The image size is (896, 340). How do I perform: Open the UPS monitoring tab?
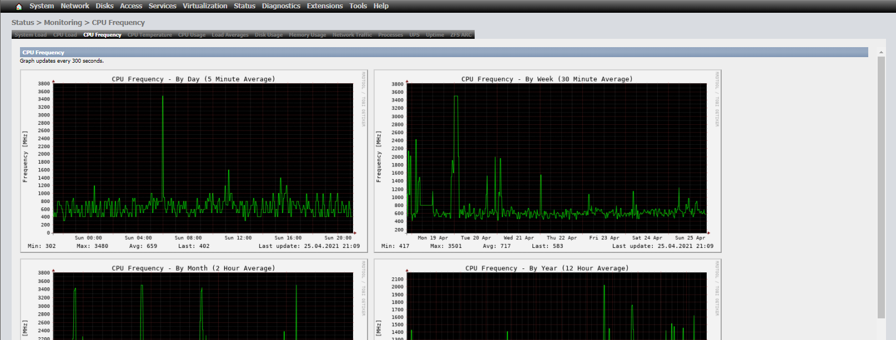click(x=414, y=35)
